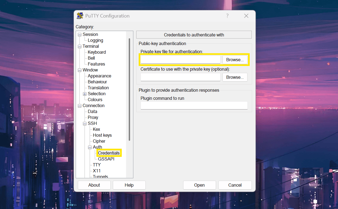
Task: Collapse the SSH category node
Action: [x=85, y=124]
